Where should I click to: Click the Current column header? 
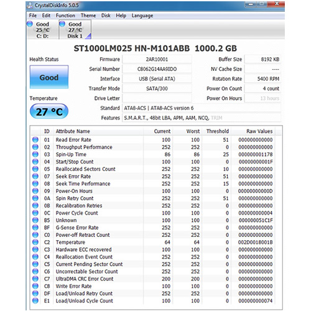158,131
